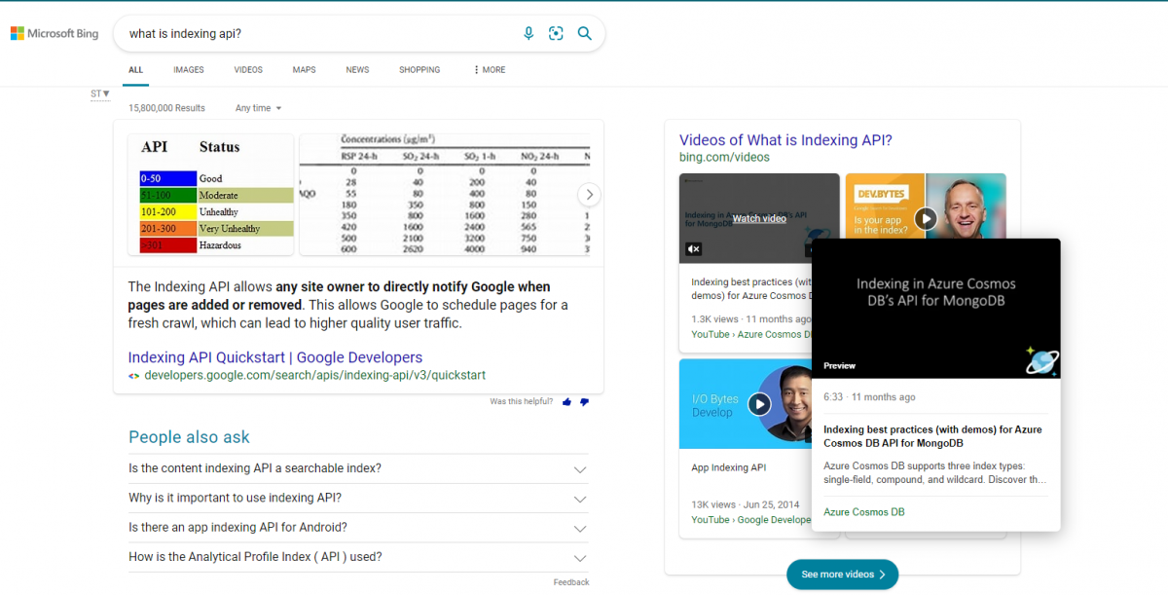Open the IMAGES tab
The image size is (1168, 595).
189,70
